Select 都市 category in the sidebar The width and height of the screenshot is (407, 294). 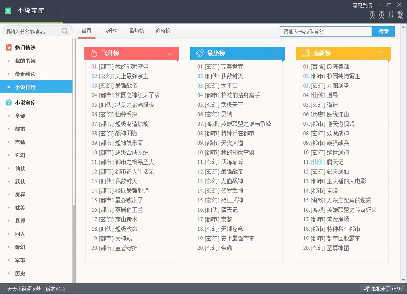[x=19, y=129]
